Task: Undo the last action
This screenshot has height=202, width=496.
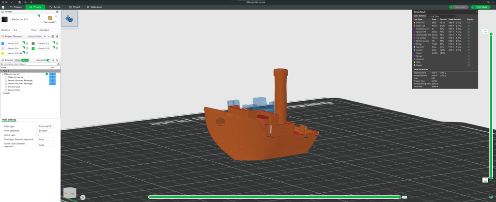Action: click(25, 2)
